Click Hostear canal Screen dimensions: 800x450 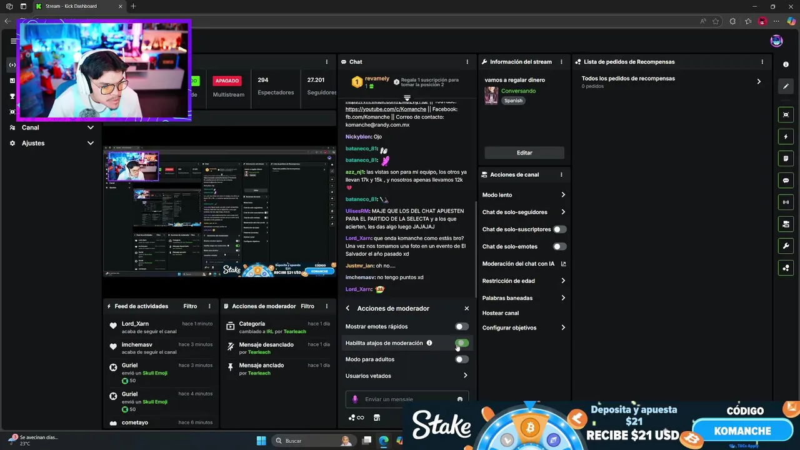[x=501, y=313]
